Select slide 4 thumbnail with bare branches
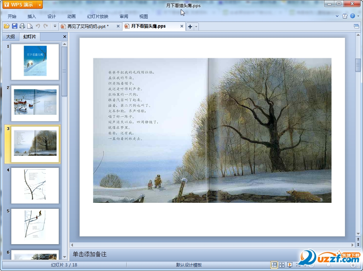Viewport: 363px width, 271px height. point(35,185)
